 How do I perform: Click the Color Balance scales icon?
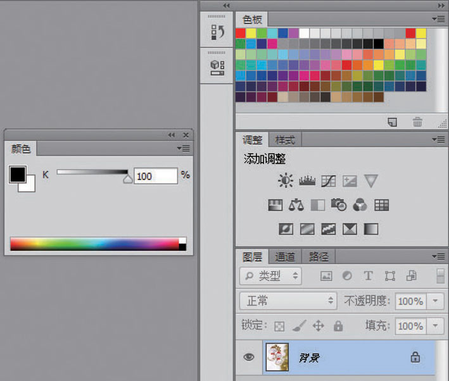click(296, 205)
